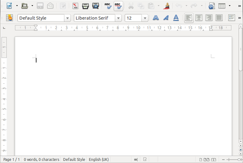This screenshot has height=163, width=243.
Task: Expand the font name dropdown
Action: click(118, 18)
